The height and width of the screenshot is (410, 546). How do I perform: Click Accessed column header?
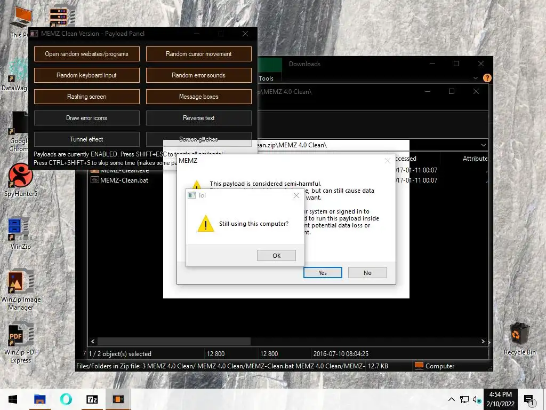(x=406, y=158)
